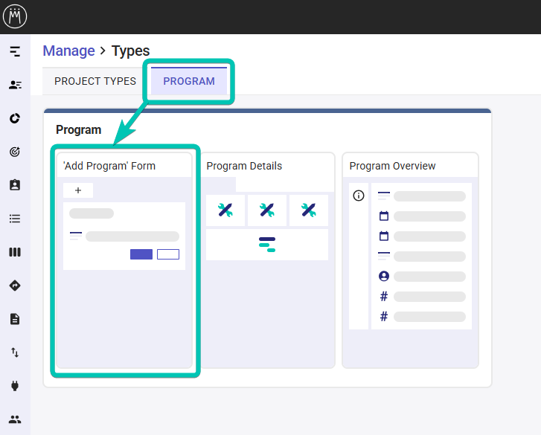Open the plug integrations sidebar icon

pyautogui.click(x=15, y=386)
